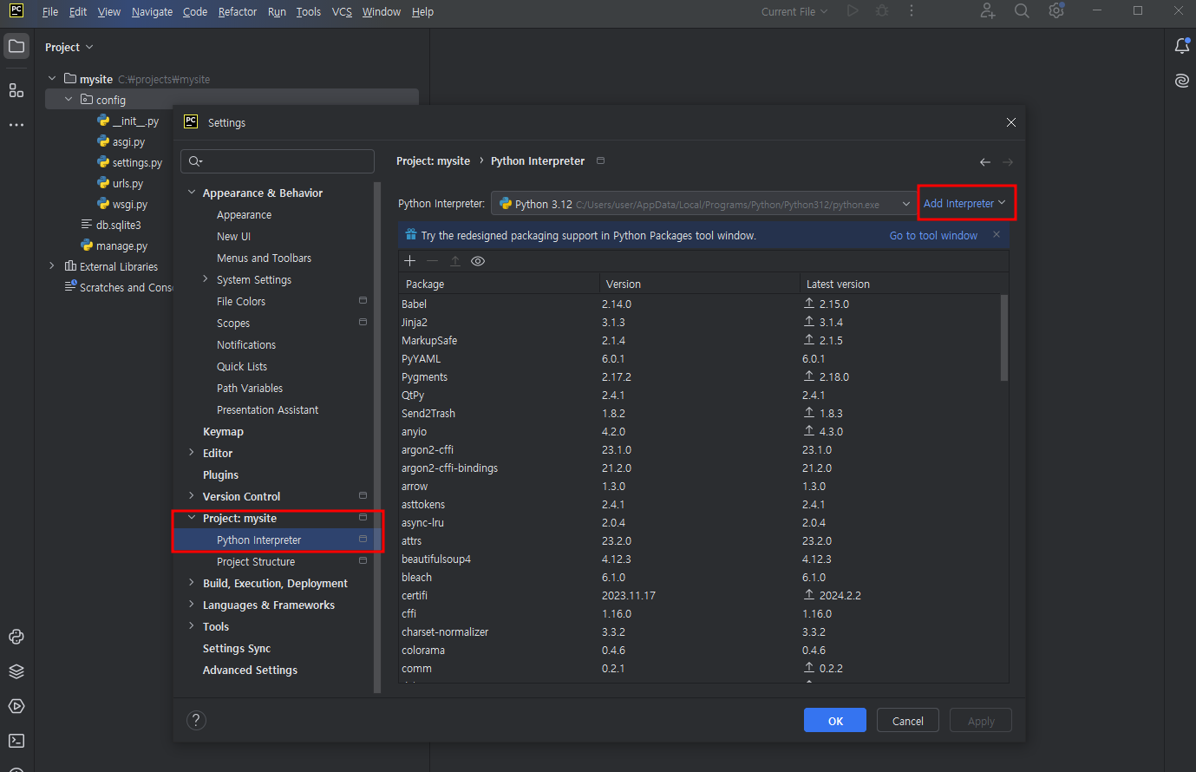Screen dimensions: 1196x772
Task: Go back with left arrow in Settings
Action: (985, 162)
